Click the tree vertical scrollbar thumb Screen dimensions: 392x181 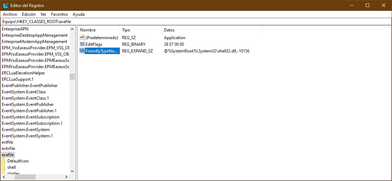pos(72,77)
